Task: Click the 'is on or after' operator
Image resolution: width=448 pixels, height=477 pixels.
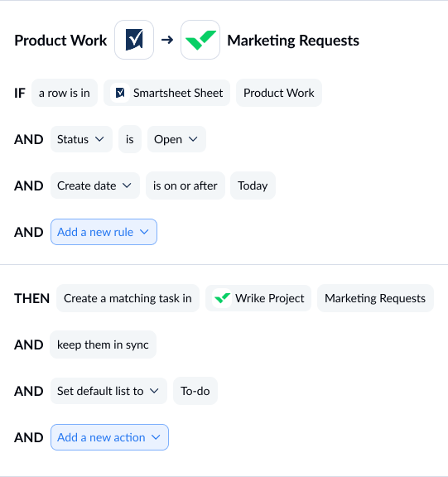Action: tap(185, 185)
